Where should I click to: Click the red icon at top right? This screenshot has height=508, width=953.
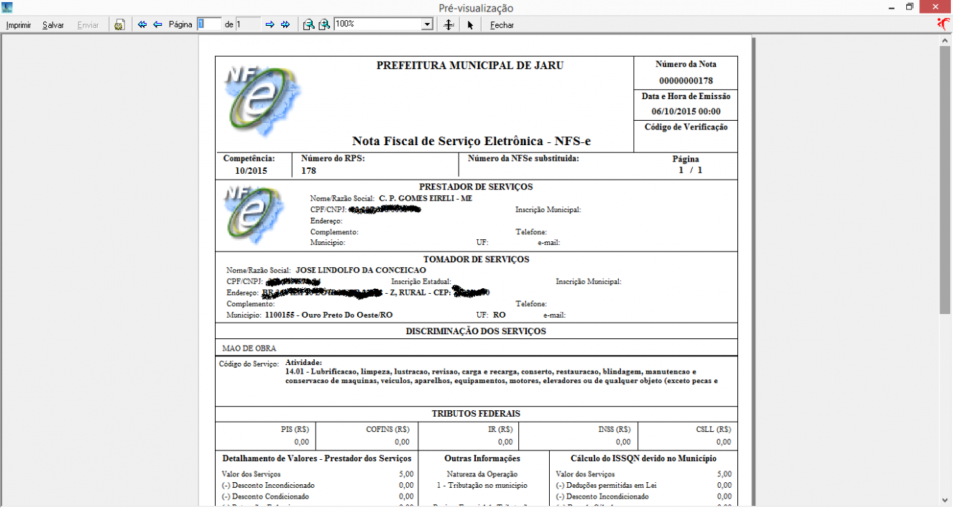(x=944, y=24)
